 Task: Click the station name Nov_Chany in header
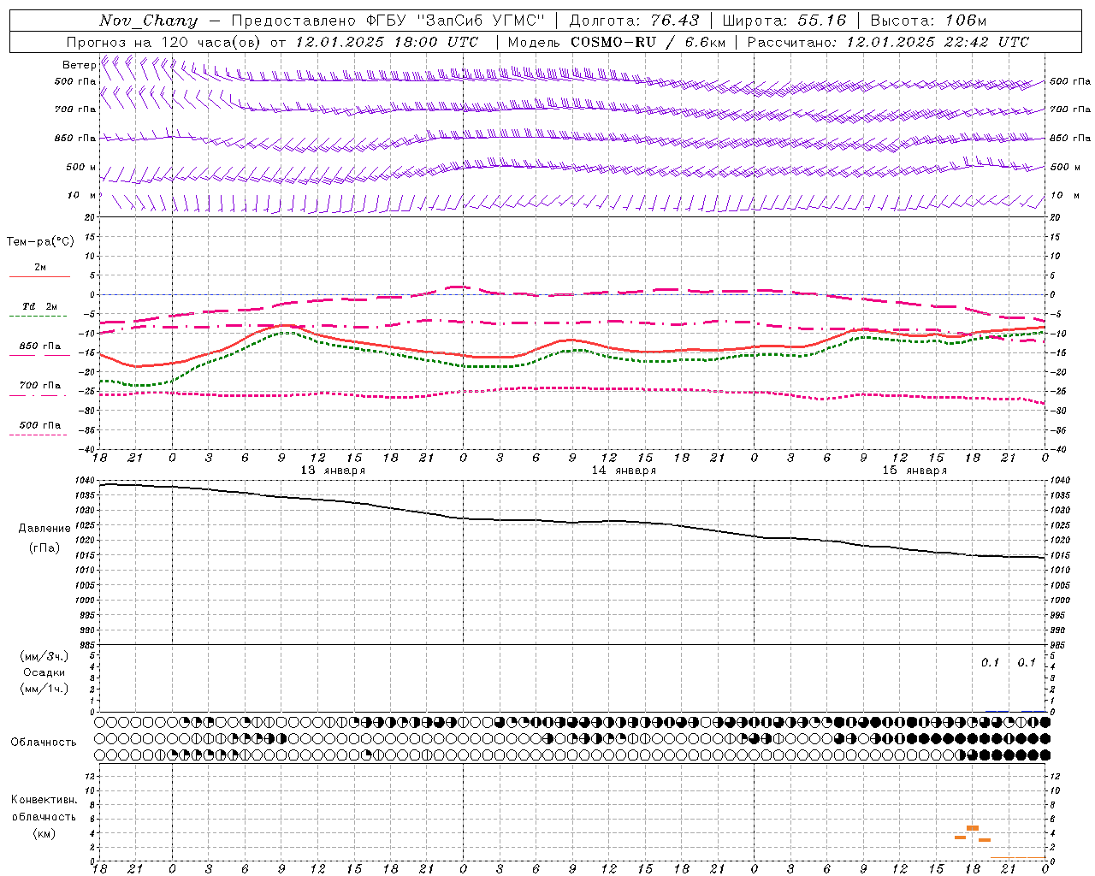(149, 21)
